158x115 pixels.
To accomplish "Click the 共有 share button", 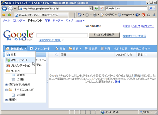I will tap(60, 49).
